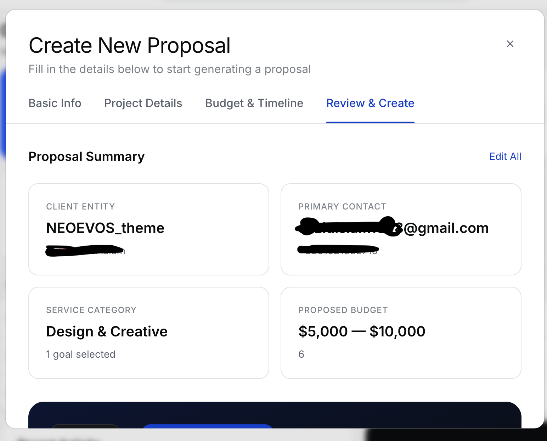The image size is (547, 441).
Task: Close the Create New Proposal dialog
Action: (x=510, y=44)
